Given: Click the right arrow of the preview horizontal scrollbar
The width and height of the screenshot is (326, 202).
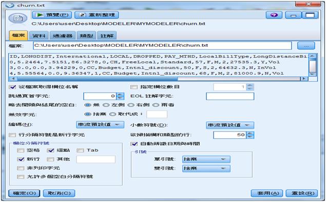Looking at the screenshot, I should click(x=304, y=79).
